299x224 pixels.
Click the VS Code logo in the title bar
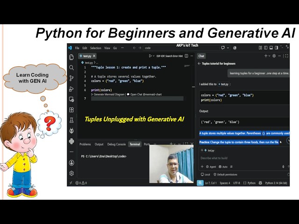[x=70, y=48]
